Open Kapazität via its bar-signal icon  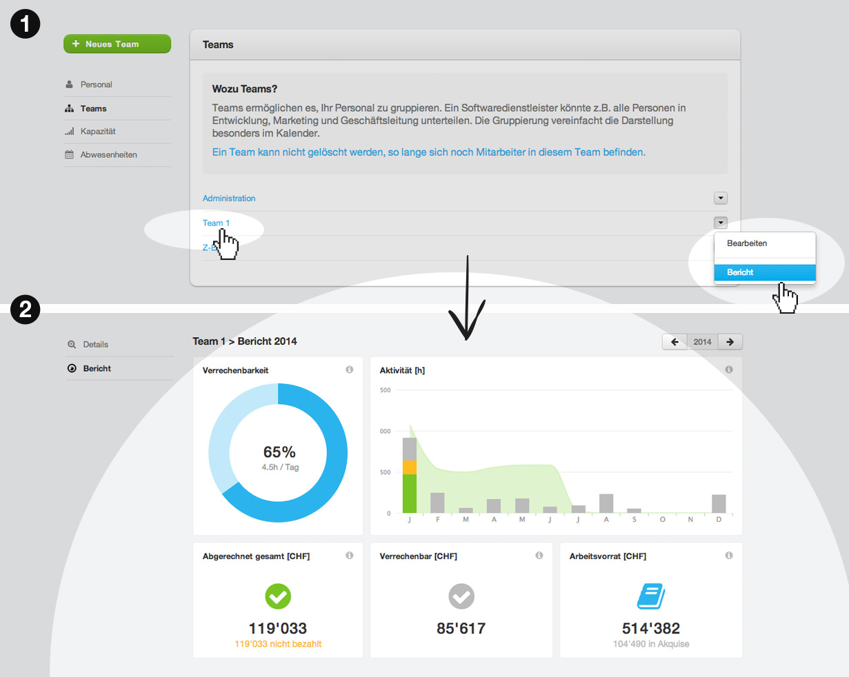(x=69, y=132)
